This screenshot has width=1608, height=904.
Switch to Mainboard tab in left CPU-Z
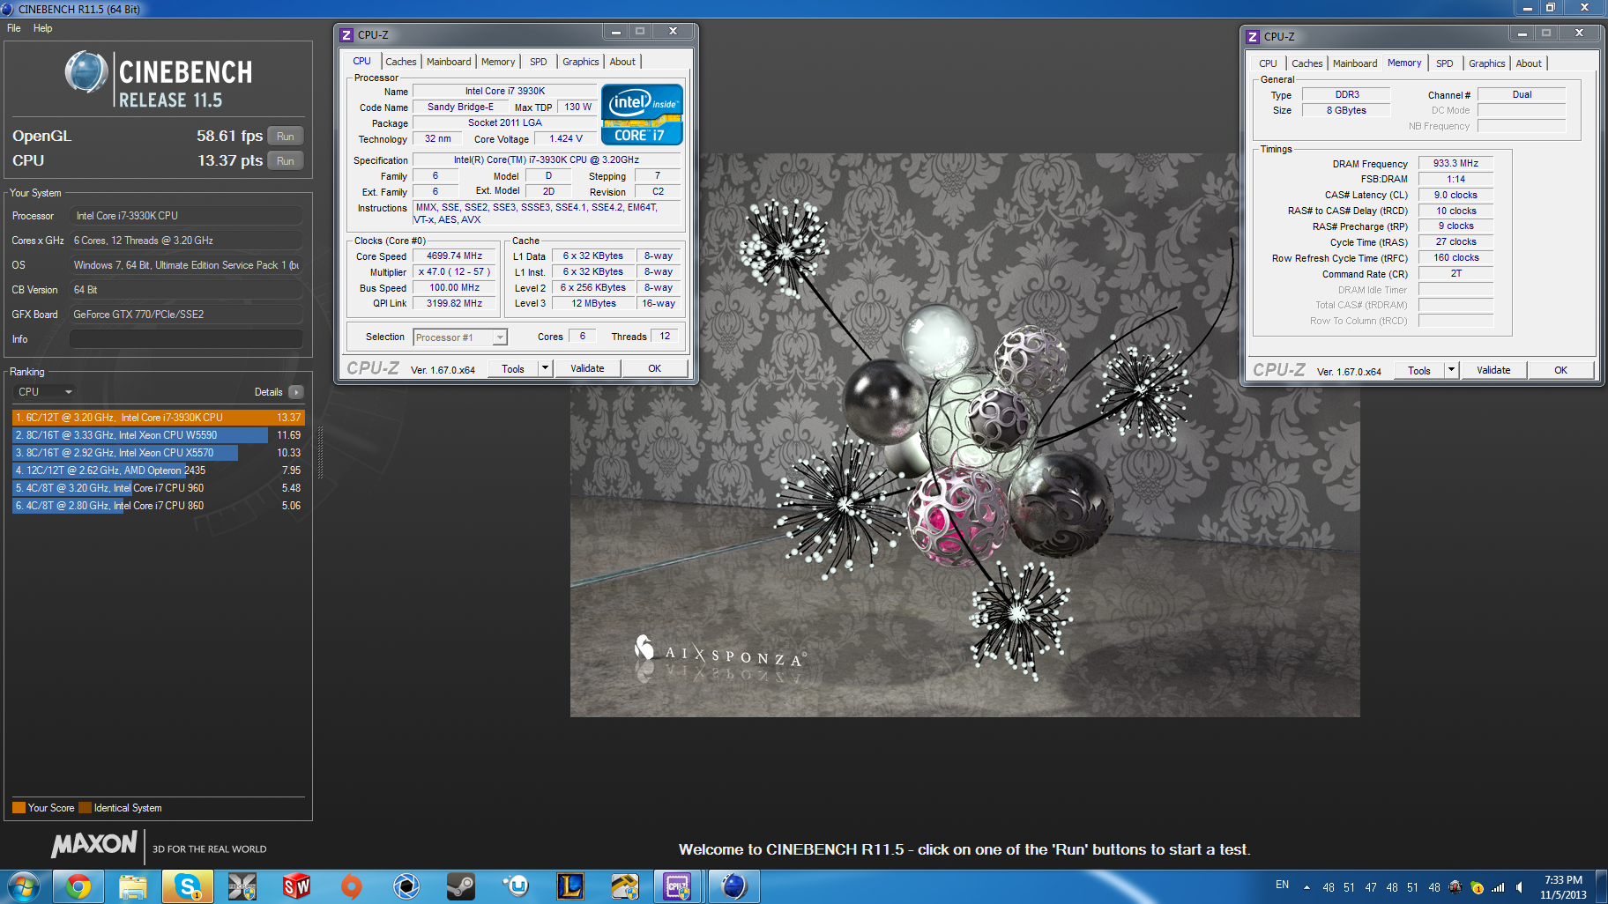click(449, 62)
